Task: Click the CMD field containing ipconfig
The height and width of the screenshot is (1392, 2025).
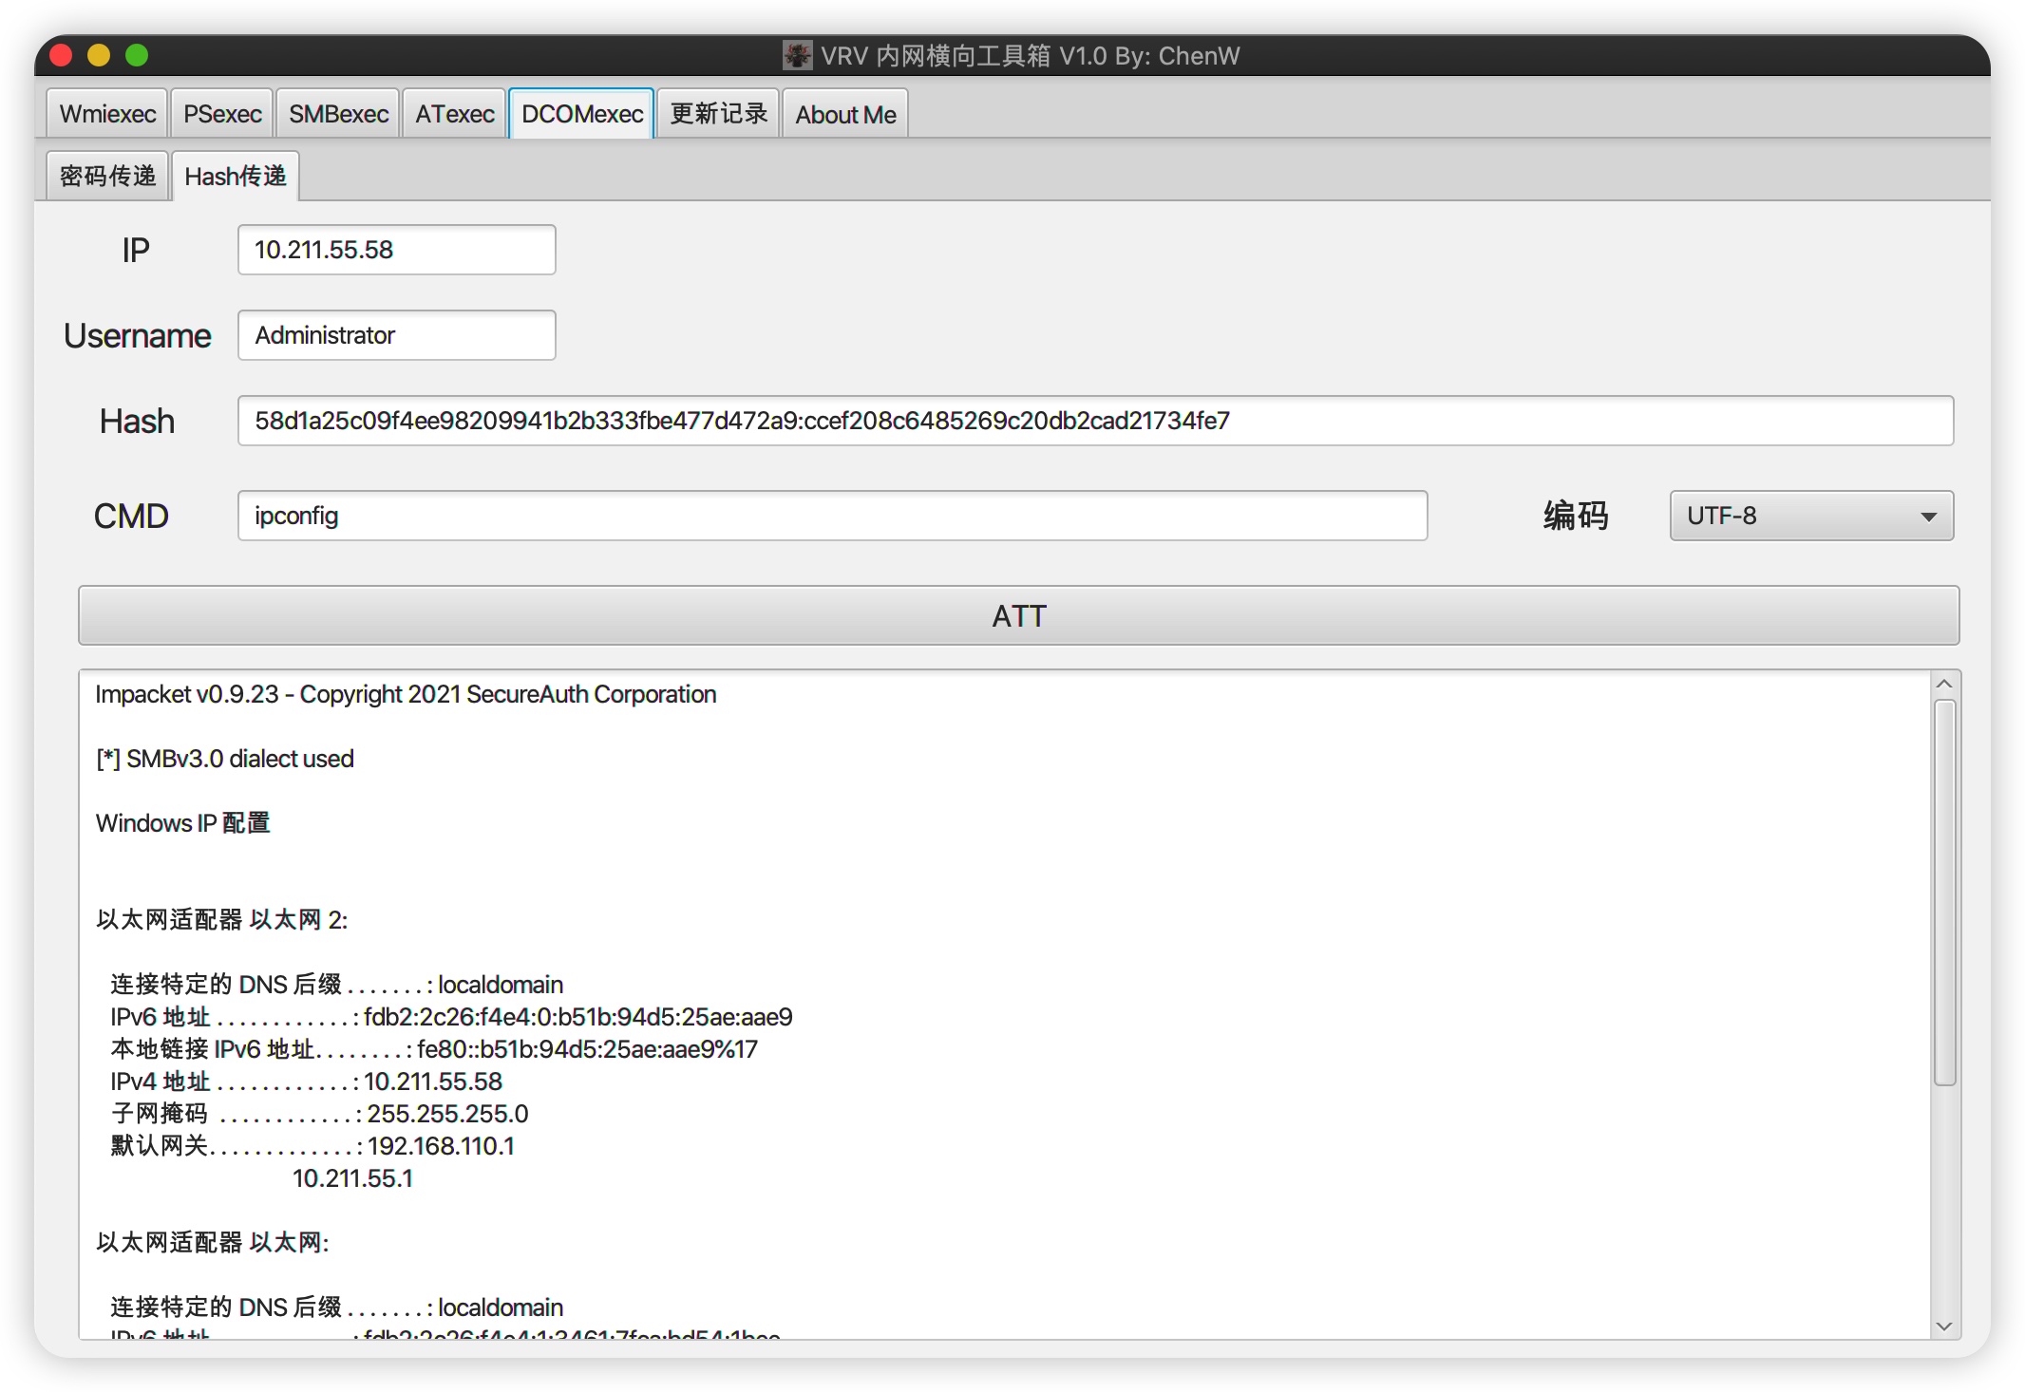Action: [x=832, y=516]
